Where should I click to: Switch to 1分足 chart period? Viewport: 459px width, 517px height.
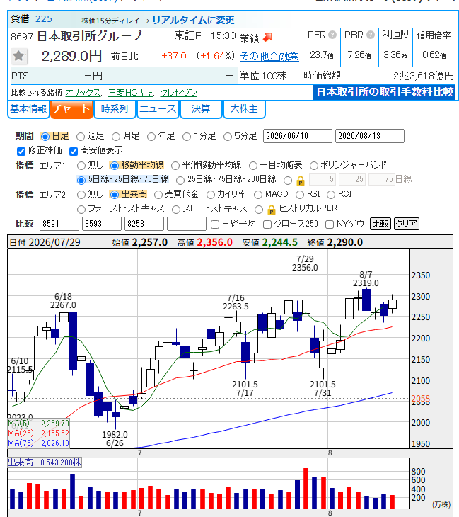click(x=187, y=137)
